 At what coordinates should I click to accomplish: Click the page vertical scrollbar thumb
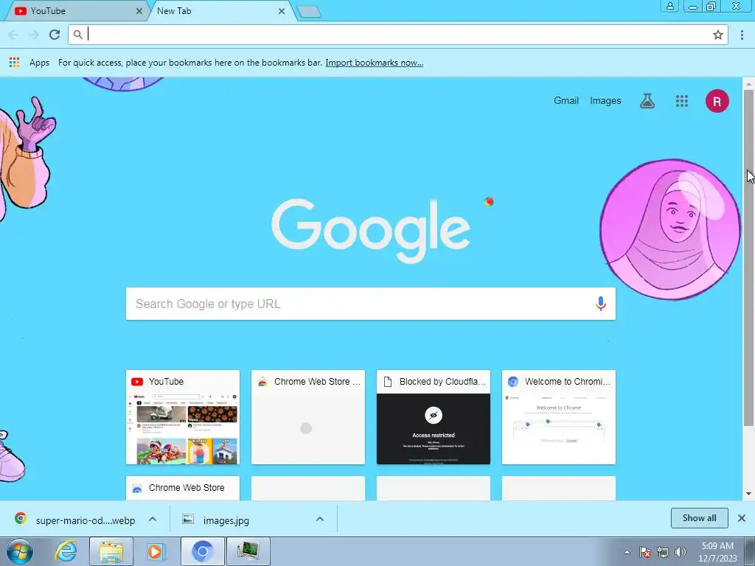click(x=748, y=257)
